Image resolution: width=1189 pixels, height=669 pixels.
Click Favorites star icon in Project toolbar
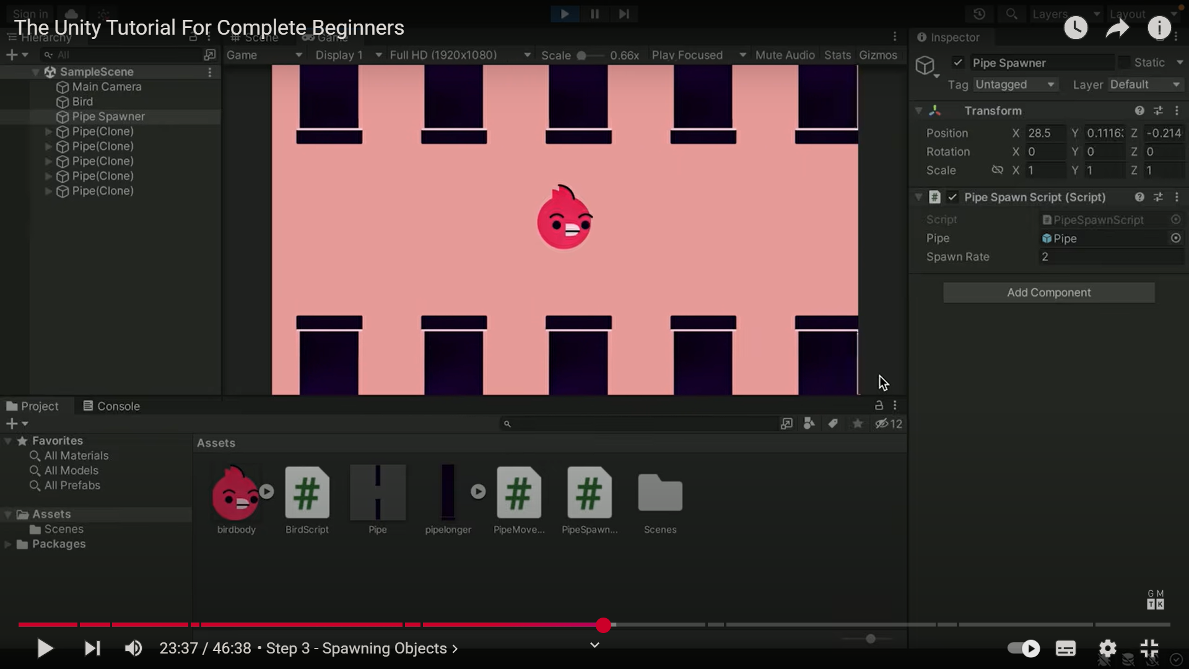pyautogui.click(x=857, y=424)
